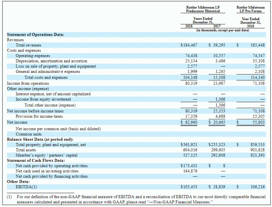Click the 'Total assets' row label
Viewport: 272px width, 207px height.
click(27, 150)
